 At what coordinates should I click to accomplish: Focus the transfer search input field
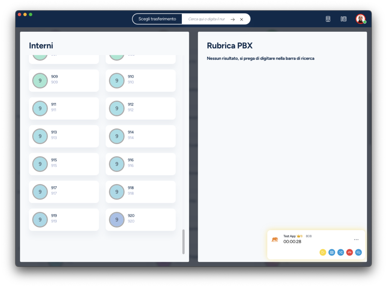[x=207, y=19]
